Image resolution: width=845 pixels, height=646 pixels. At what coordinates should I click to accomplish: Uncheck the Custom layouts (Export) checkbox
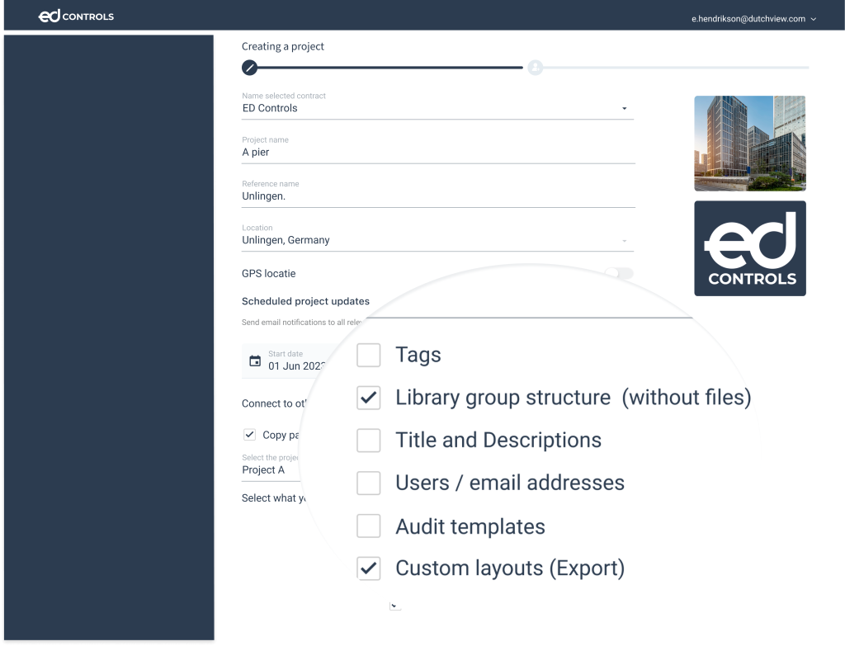(x=369, y=568)
